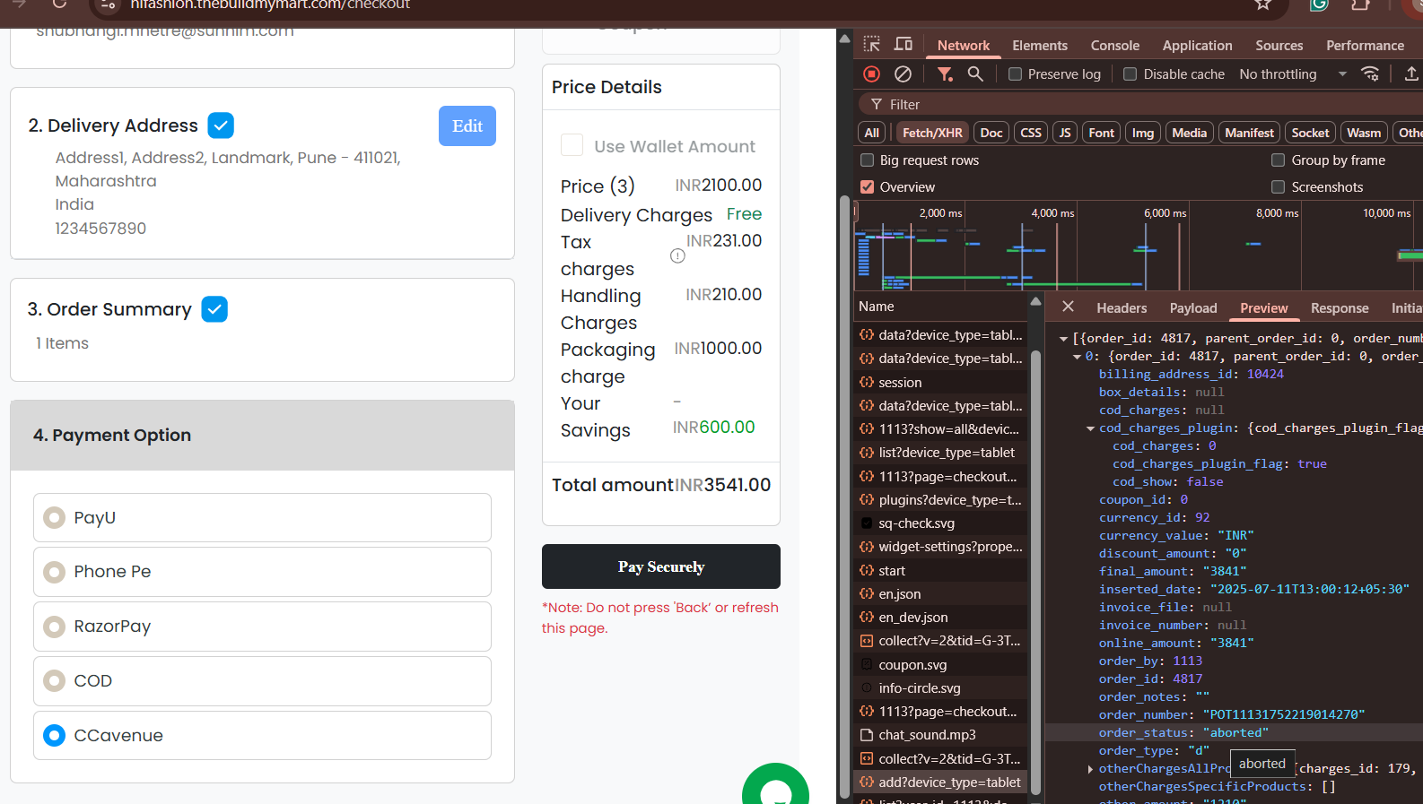Check Big request rows
The height and width of the screenshot is (804, 1423).
pos(867,160)
